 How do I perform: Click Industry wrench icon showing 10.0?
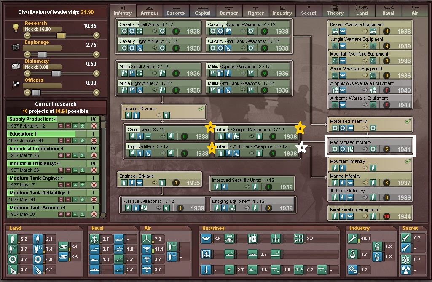pos(353,239)
